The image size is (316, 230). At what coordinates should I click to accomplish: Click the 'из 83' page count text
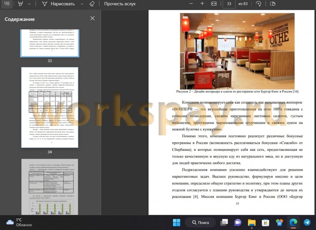click(x=243, y=3)
